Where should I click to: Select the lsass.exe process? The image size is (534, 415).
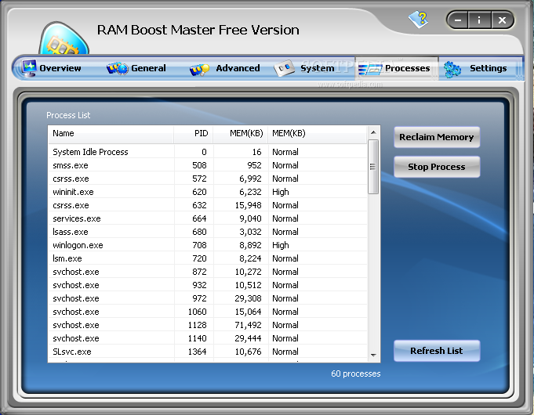click(208, 232)
